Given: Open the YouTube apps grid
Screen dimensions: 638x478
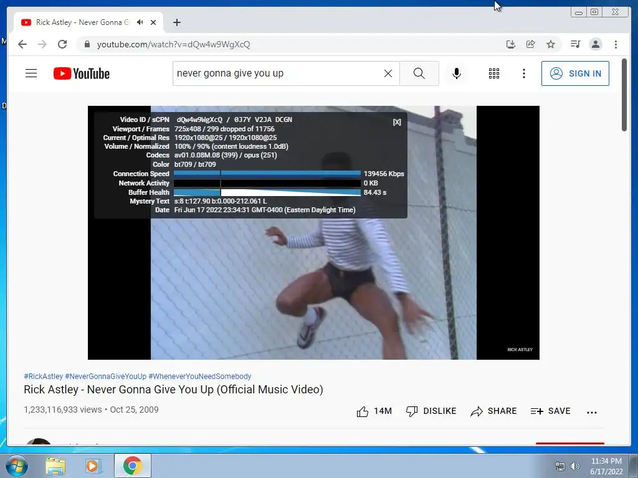Looking at the screenshot, I should click(x=494, y=73).
